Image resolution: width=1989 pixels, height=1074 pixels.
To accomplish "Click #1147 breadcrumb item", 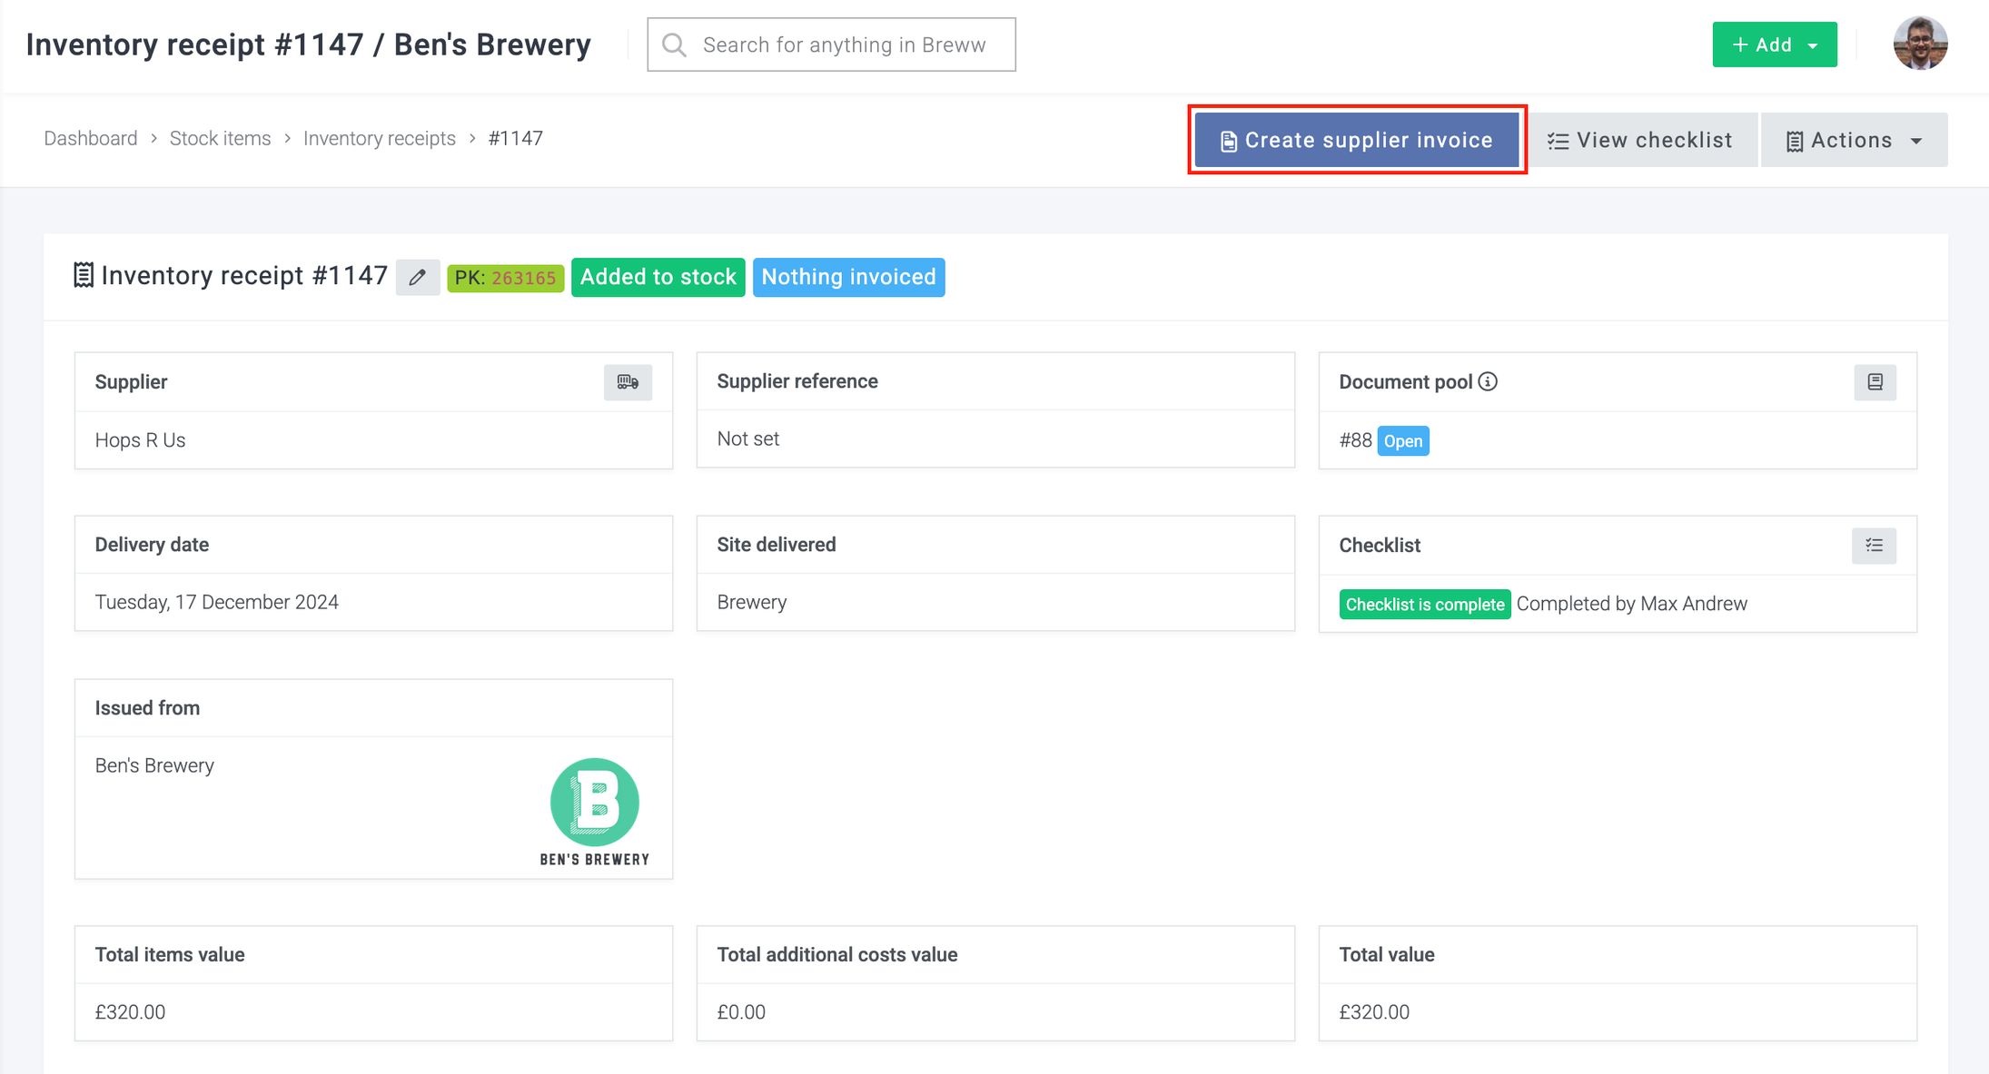I will tap(515, 138).
